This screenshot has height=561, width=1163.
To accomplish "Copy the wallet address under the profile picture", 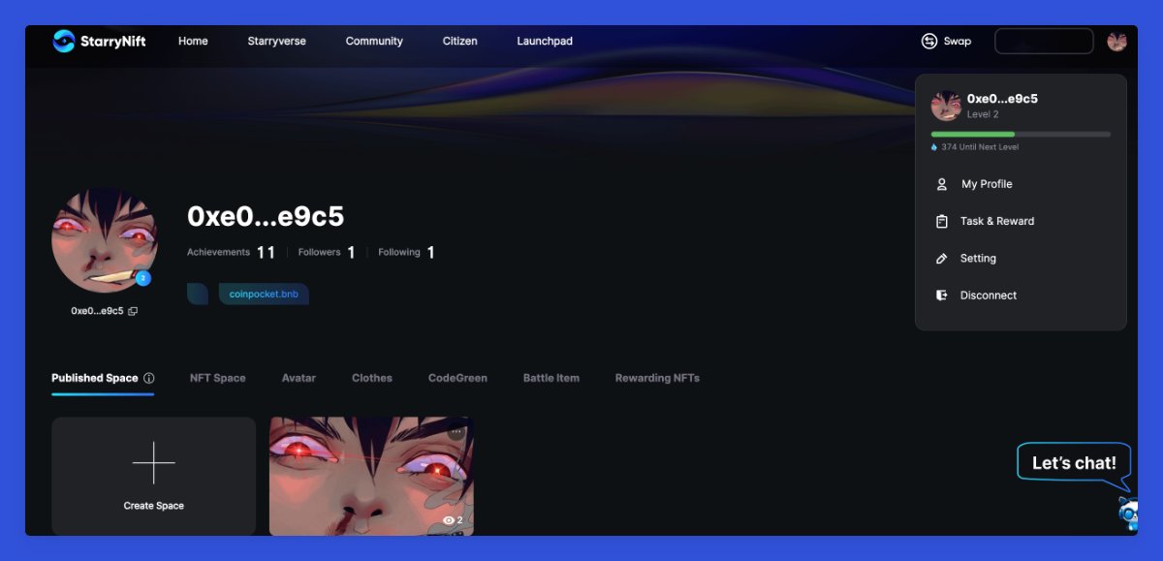I will [x=133, y=311].
